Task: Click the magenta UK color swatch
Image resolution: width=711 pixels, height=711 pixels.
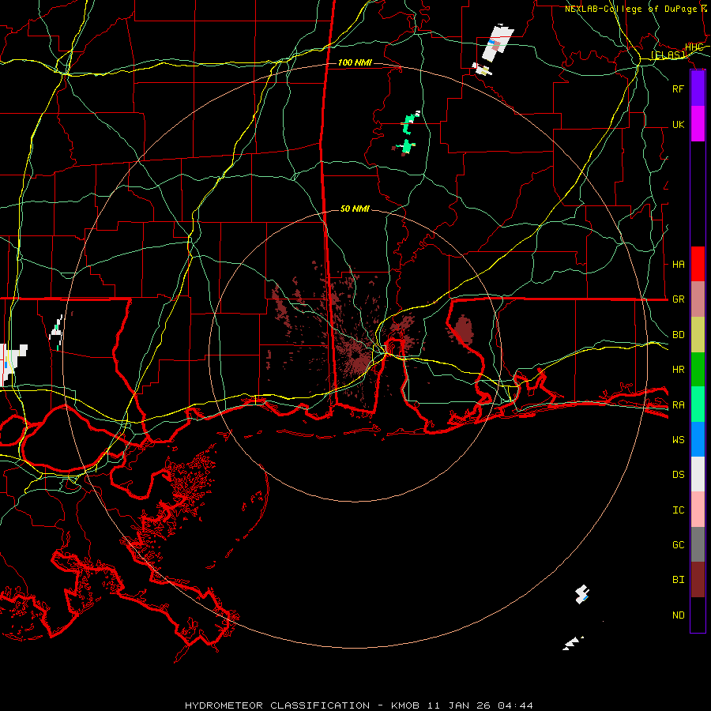Action: pyautogui.click(x=698, y=124)
